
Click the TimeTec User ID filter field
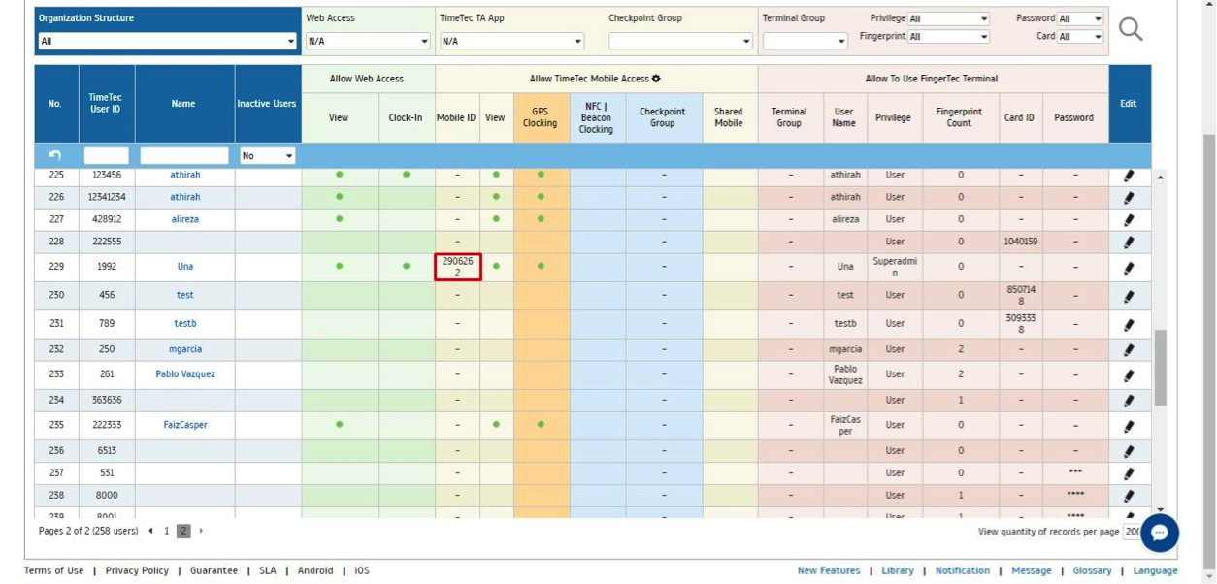[107, 155]
